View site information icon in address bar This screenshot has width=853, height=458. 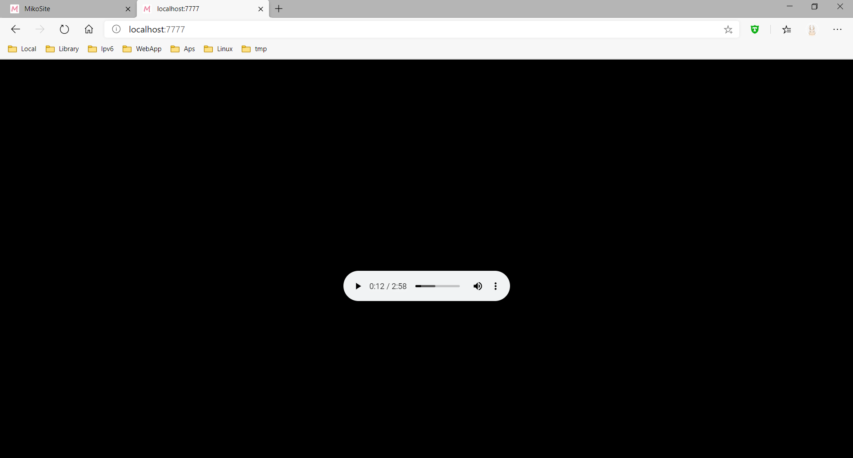pos(116,29)
